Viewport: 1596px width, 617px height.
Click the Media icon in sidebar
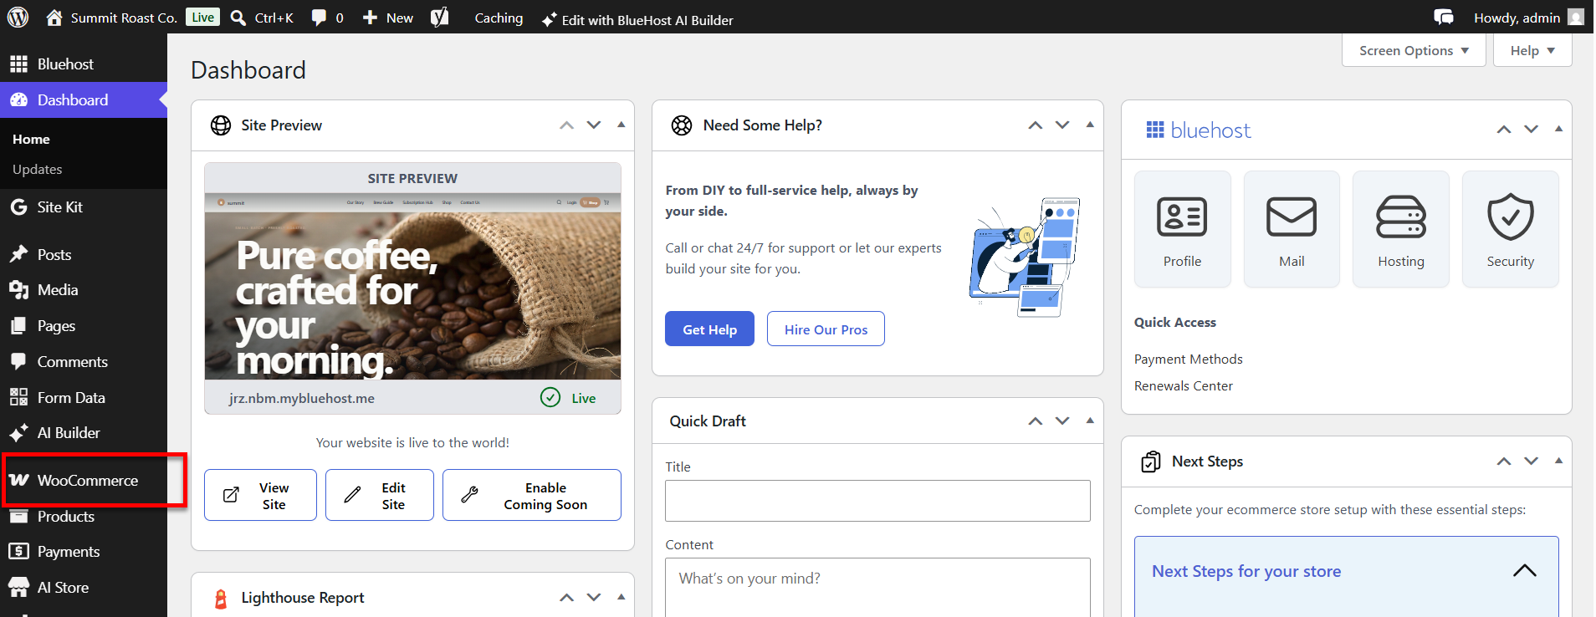pos(18,290)
